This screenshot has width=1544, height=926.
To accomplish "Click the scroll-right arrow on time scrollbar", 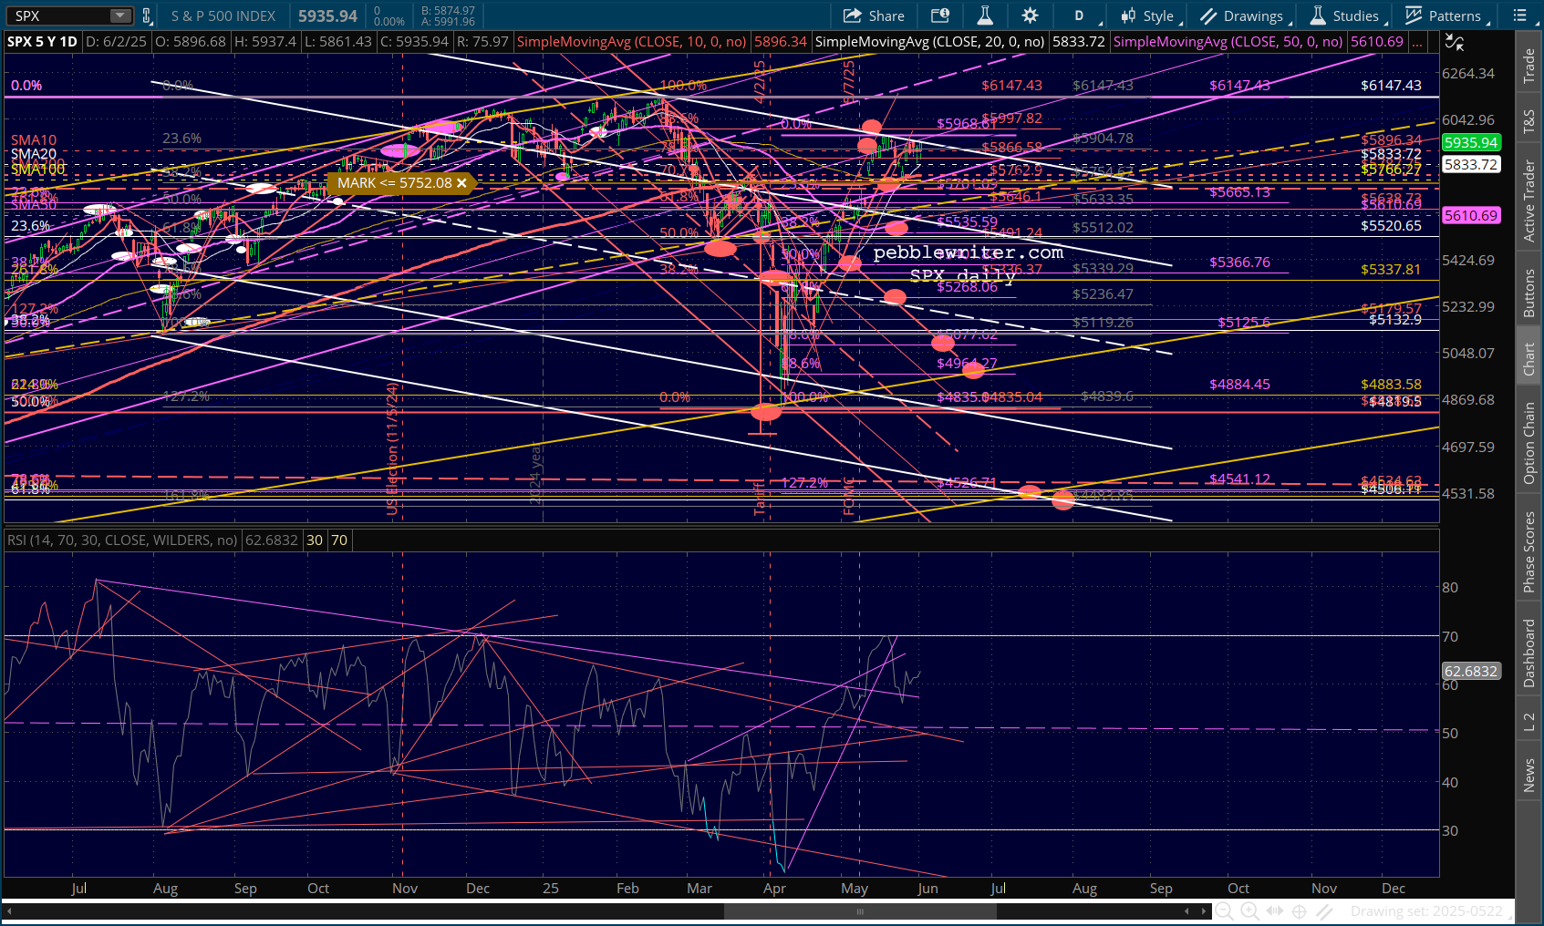I will tap(1204, 911).
